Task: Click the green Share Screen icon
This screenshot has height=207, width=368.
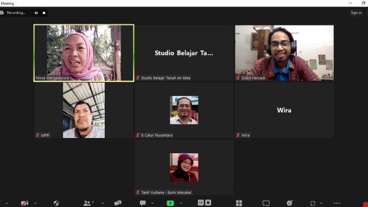Action: click(170, 203)
